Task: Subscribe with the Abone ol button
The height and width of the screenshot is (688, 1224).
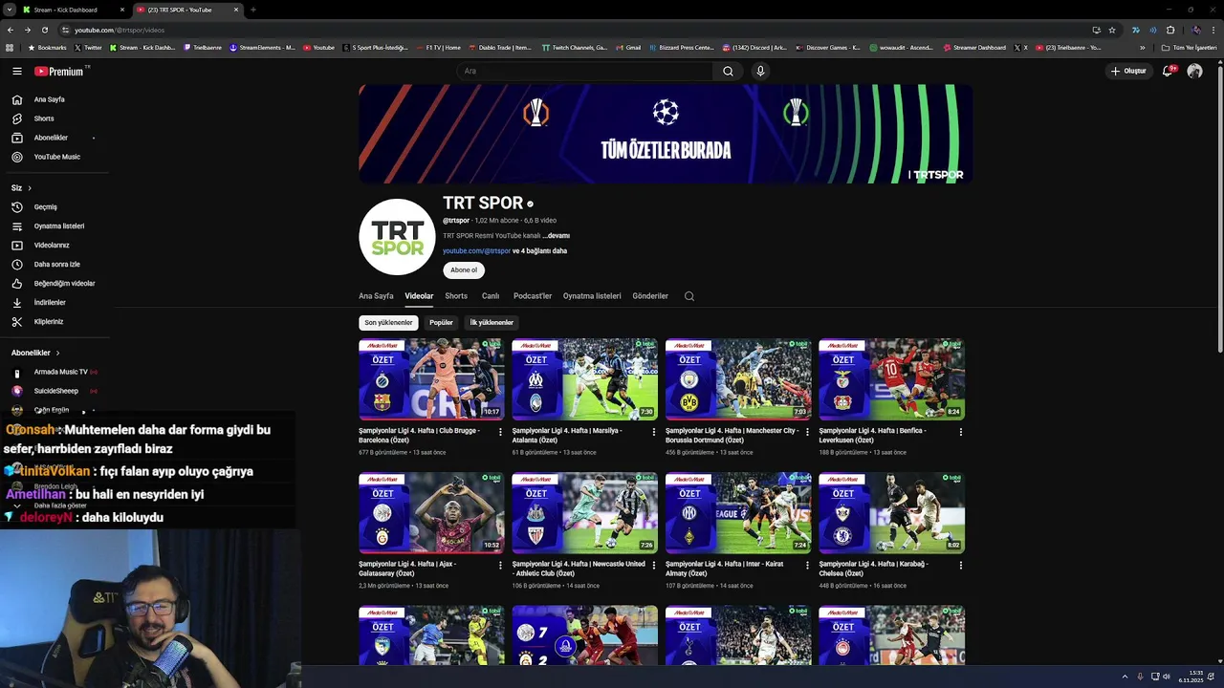Action: point(464,270)
